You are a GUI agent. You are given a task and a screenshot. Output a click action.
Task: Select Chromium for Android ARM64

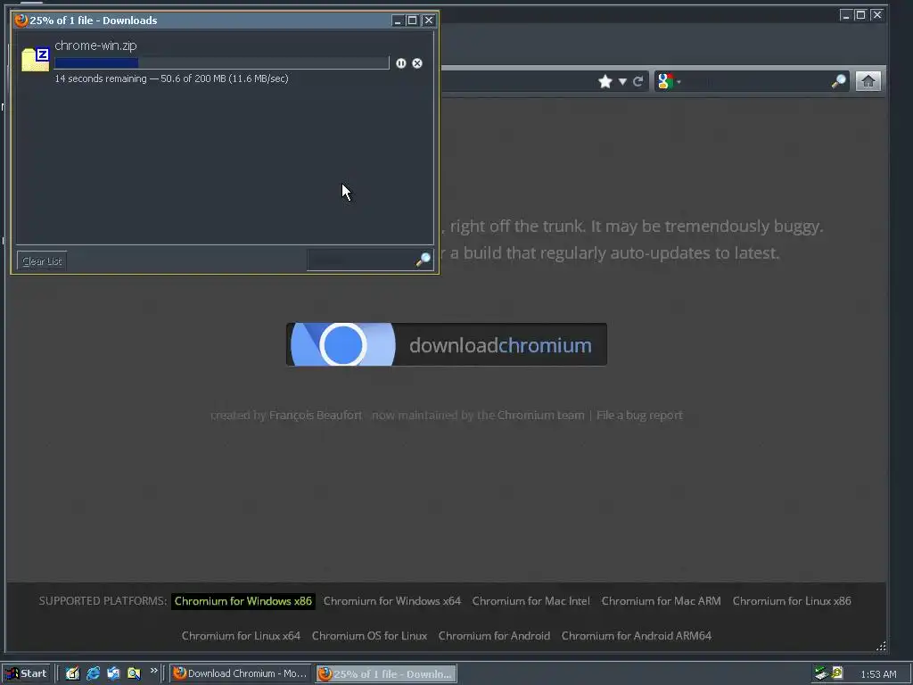pos(637,636)
